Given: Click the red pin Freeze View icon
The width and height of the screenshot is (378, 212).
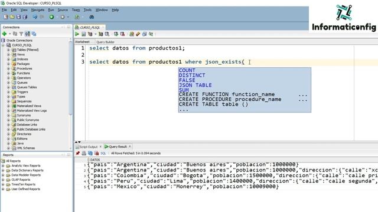Looking at the screenshot, I should [x=77, y=153].
